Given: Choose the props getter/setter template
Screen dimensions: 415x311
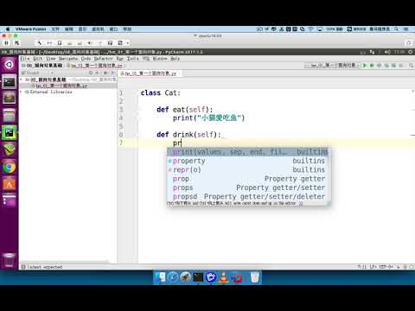Looking at the screenshot, I should point(249,187).
